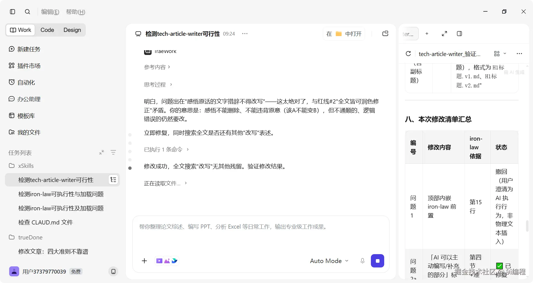Click the chat icon before conversation title
Viewport: 533px width, 283px height.
point(138,34)
